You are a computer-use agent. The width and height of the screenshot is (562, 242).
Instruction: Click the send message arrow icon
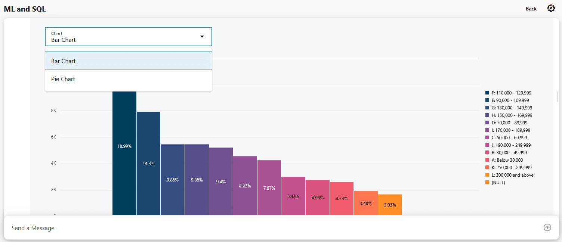coord(547,227)
